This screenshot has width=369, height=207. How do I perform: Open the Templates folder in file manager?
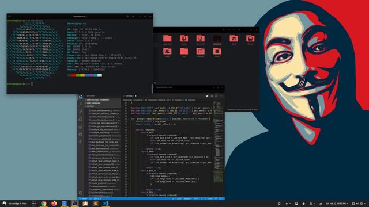tap(201, 52)
